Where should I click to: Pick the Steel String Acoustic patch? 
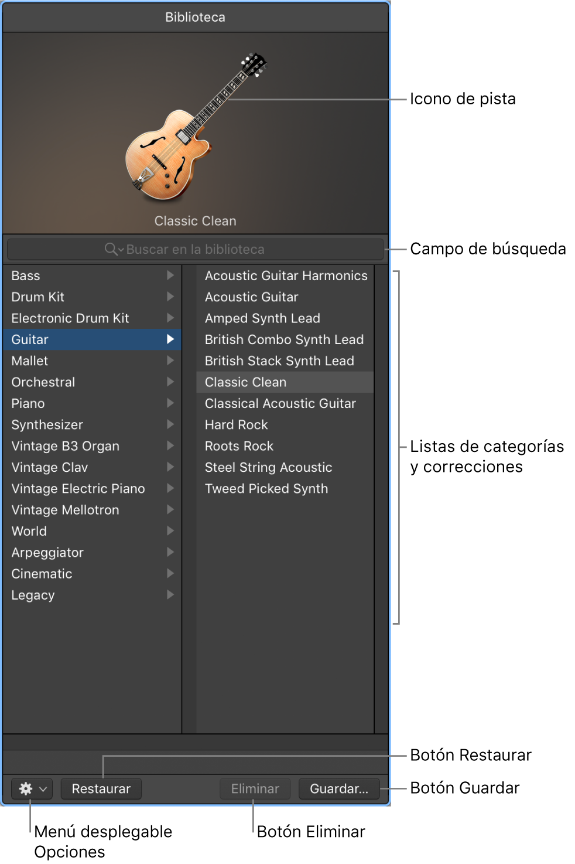(x=268, y=467)
